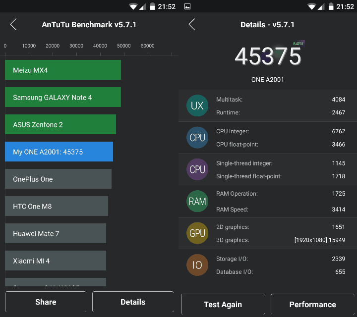Click the Share button
Screen dimensions: 358x317
[x=46, y=302]
